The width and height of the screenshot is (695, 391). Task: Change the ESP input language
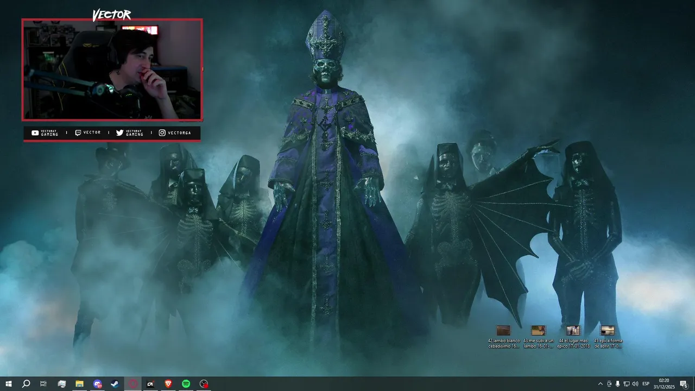pyautogui.click(x=646, y=384)
